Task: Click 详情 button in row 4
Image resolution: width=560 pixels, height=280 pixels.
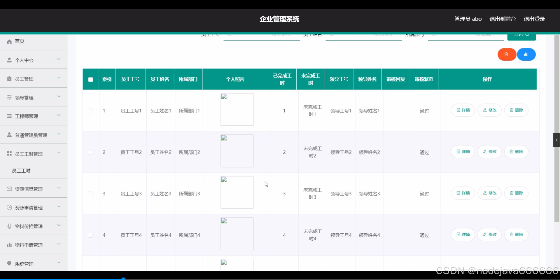Action: [x=463, y=235]
